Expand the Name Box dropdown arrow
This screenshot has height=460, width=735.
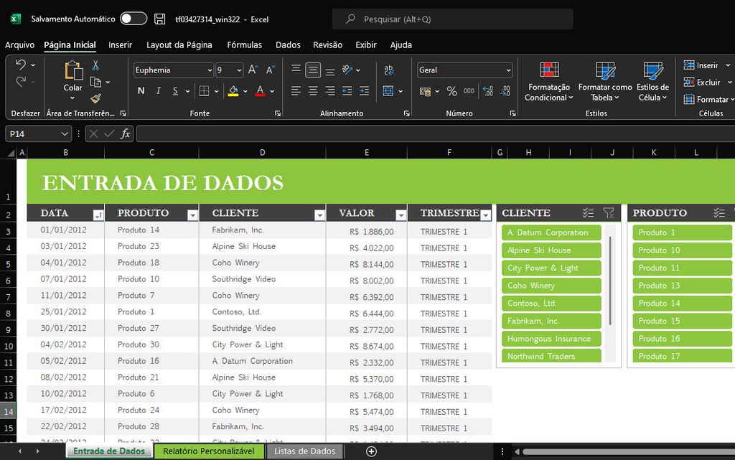pyautogui.click(x=65, y=134)
